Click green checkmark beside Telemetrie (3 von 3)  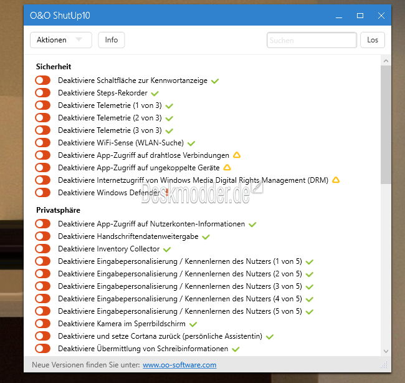click(x=169, y=131)
